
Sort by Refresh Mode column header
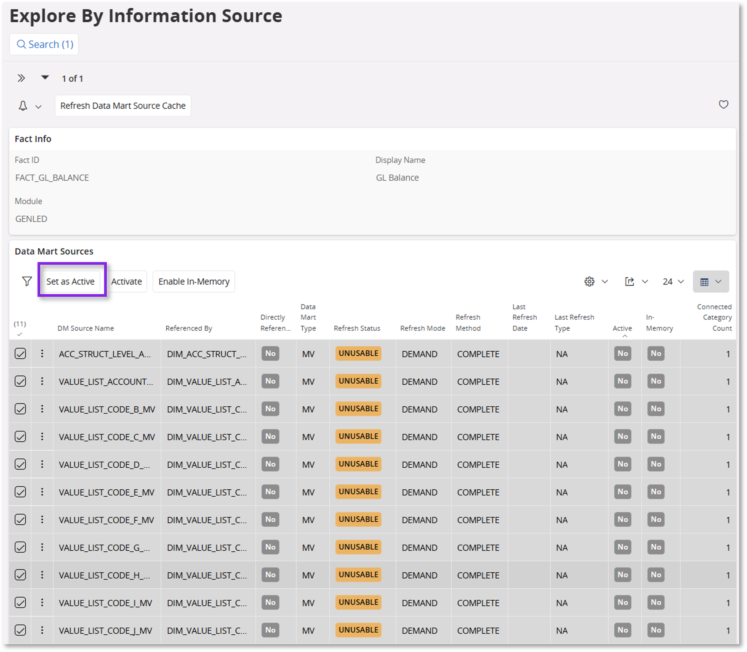click(422, 328)
